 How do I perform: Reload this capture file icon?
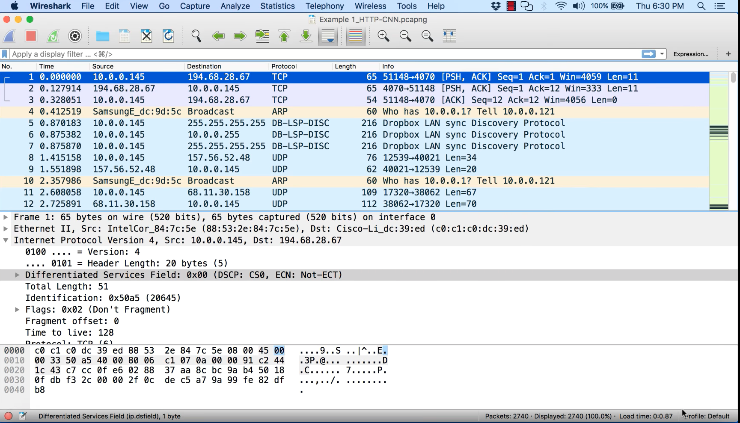168,36
